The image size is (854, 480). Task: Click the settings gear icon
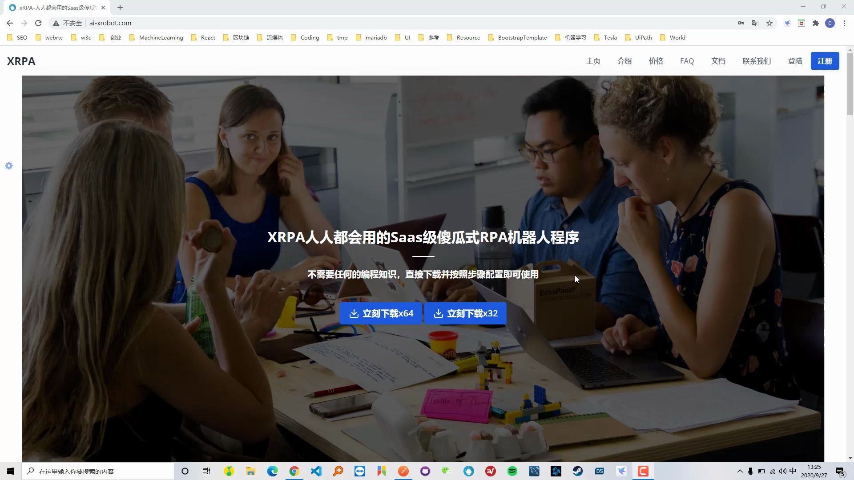click(x=9, y=166)
